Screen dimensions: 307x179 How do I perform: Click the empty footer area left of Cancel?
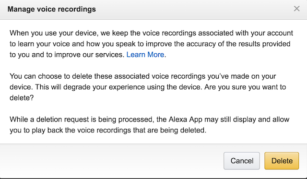[112, 161]
